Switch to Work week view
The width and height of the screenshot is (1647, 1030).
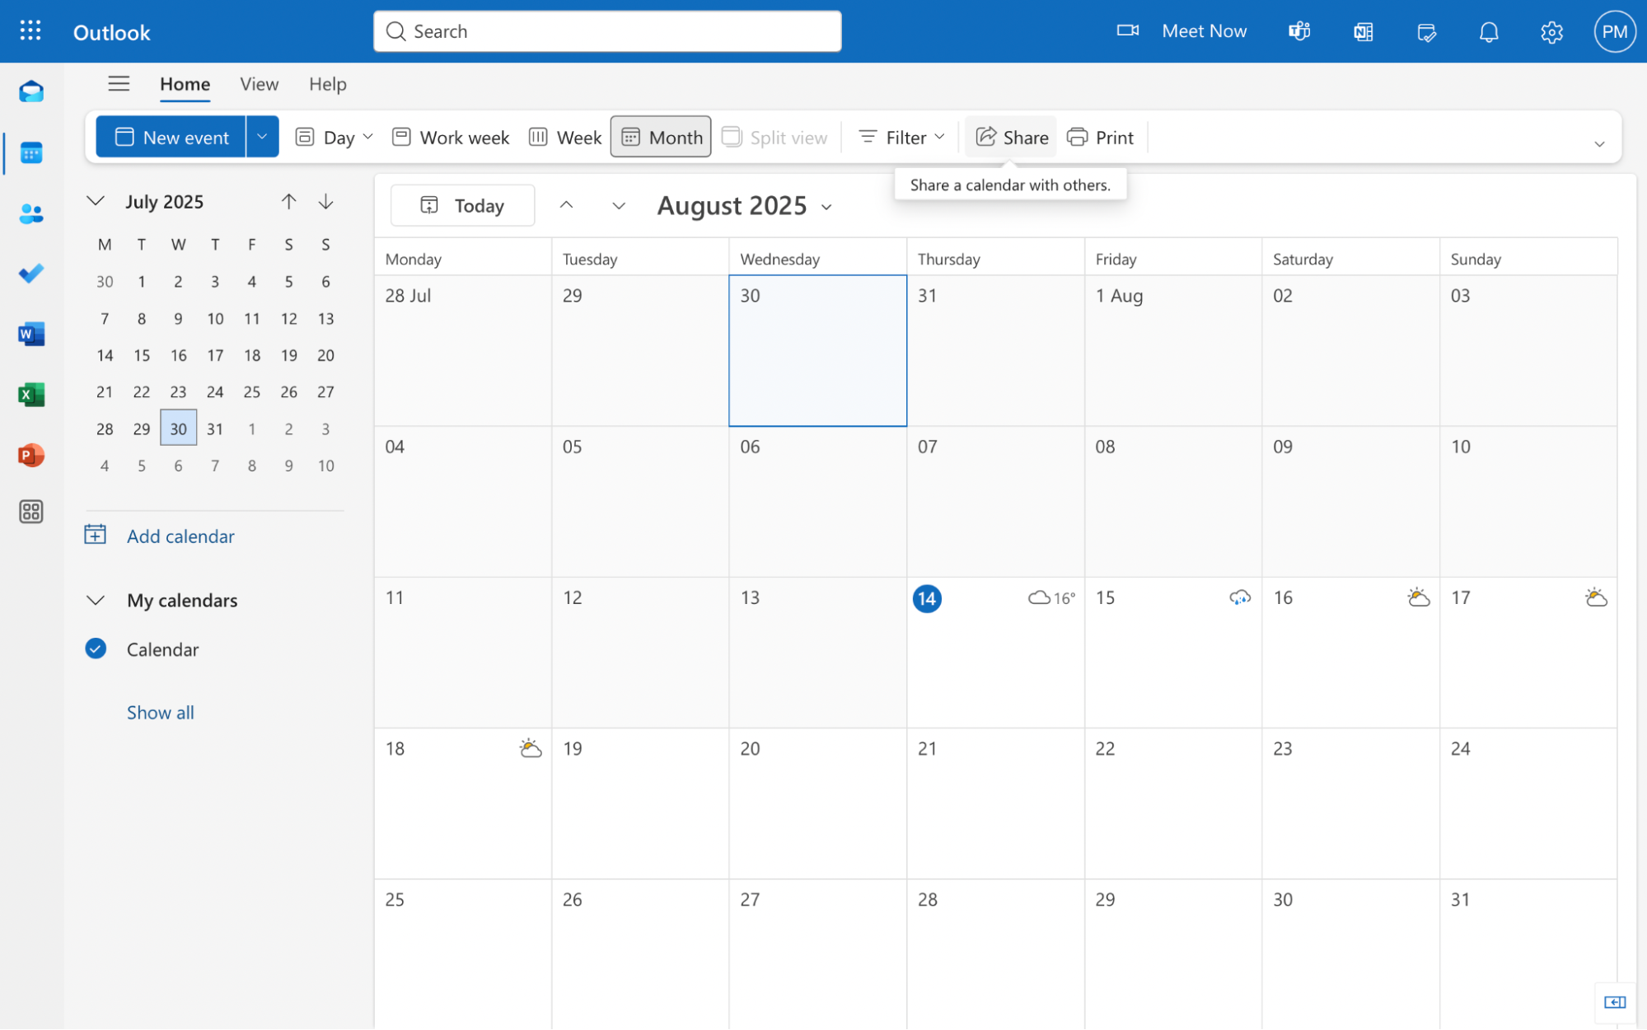click(450, 136)
